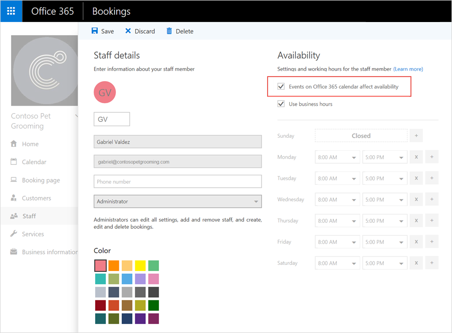Go to Calendar in the sidebar
This screenshot has width=452, height=333.
point(34,162)
